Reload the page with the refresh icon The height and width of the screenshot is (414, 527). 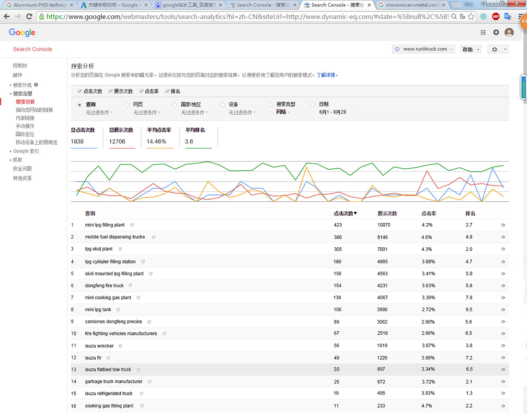tap(29, 16)
